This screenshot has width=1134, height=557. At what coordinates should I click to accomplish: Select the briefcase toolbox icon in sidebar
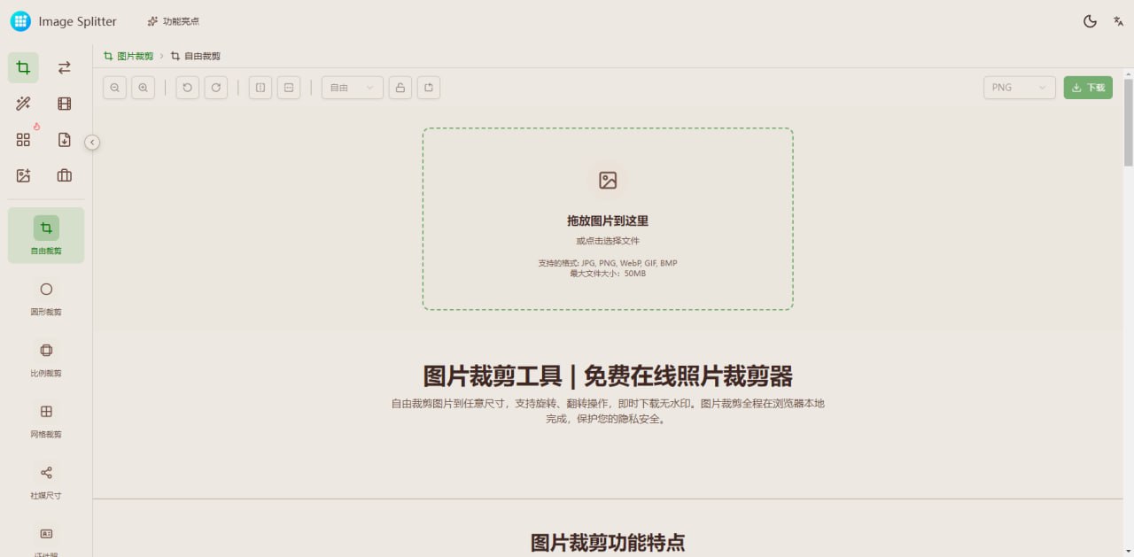click(65, 175)
